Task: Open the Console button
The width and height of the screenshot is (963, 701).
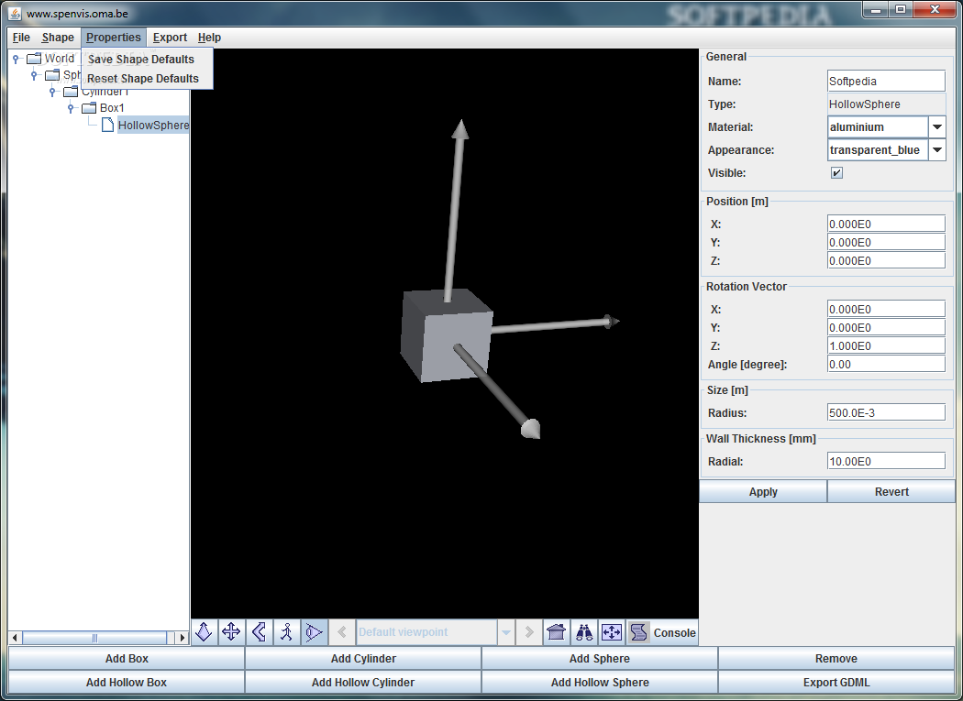Action: 663,632
